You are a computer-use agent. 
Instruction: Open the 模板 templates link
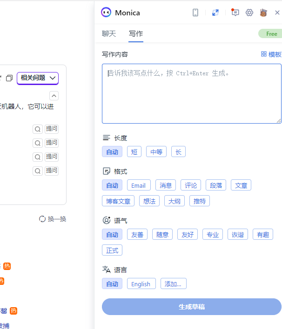[271, 54]
